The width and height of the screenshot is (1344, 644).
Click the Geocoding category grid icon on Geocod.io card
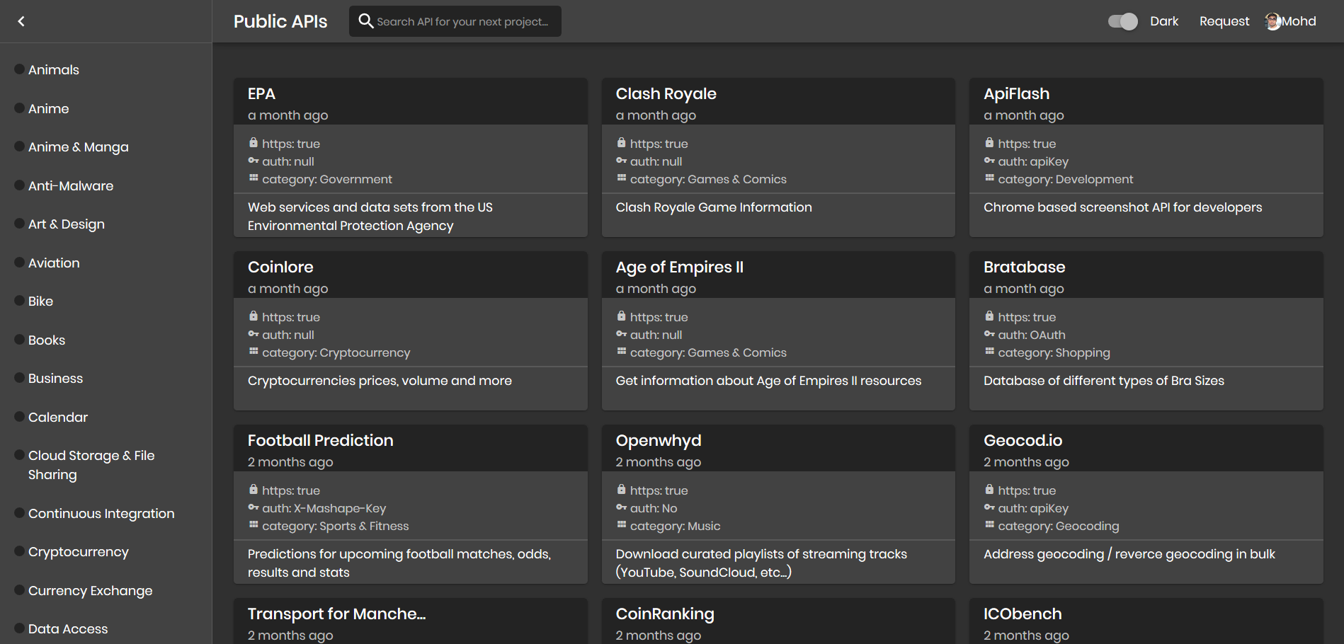click(989, 525)
